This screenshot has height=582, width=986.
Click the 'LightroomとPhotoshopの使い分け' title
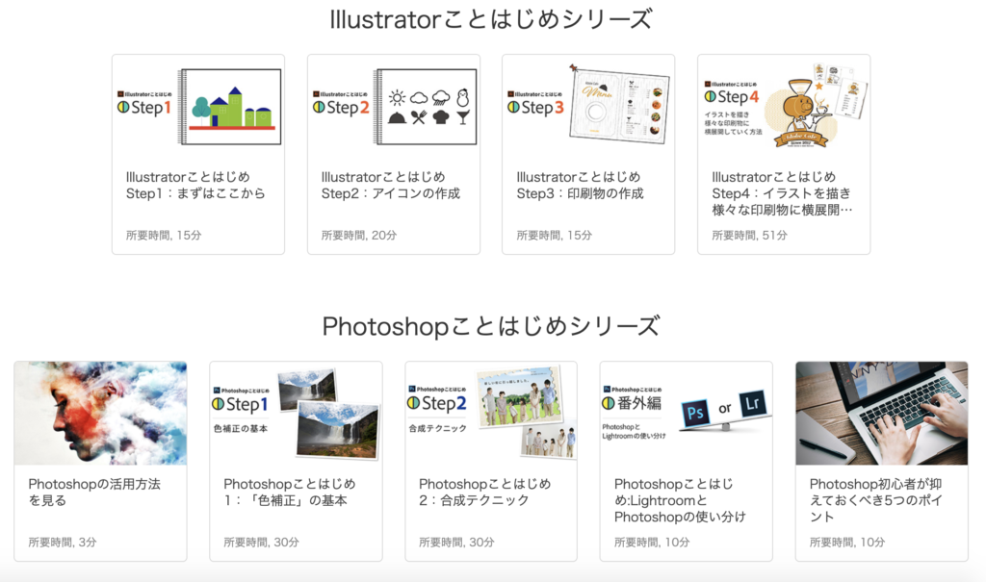click(x=680, y=500)
